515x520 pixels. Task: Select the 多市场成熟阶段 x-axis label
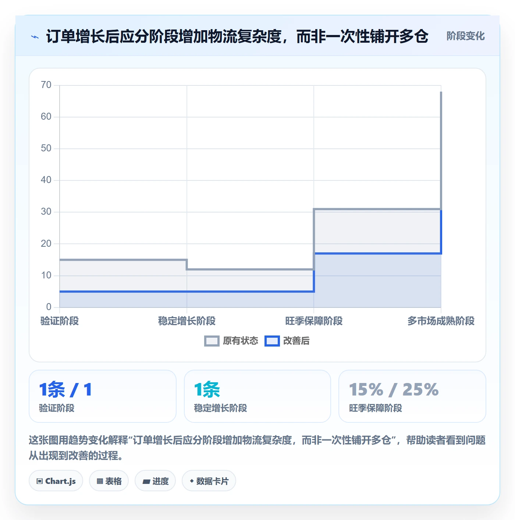click(x=441, y=321)
